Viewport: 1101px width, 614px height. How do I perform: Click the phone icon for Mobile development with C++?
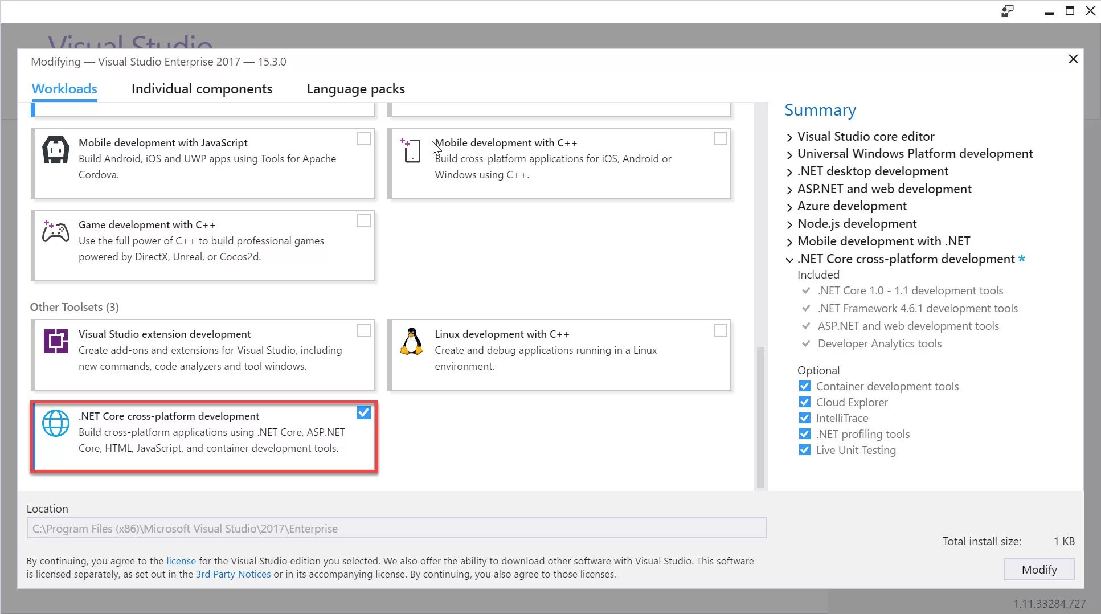(411, 150)
